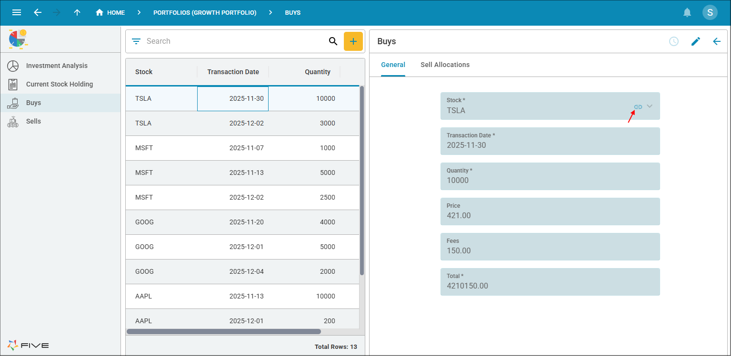Viewport: 731px width, 356px height.
Task: Select the GOOG row dated 2025-12-04
Action: (242, 272)
